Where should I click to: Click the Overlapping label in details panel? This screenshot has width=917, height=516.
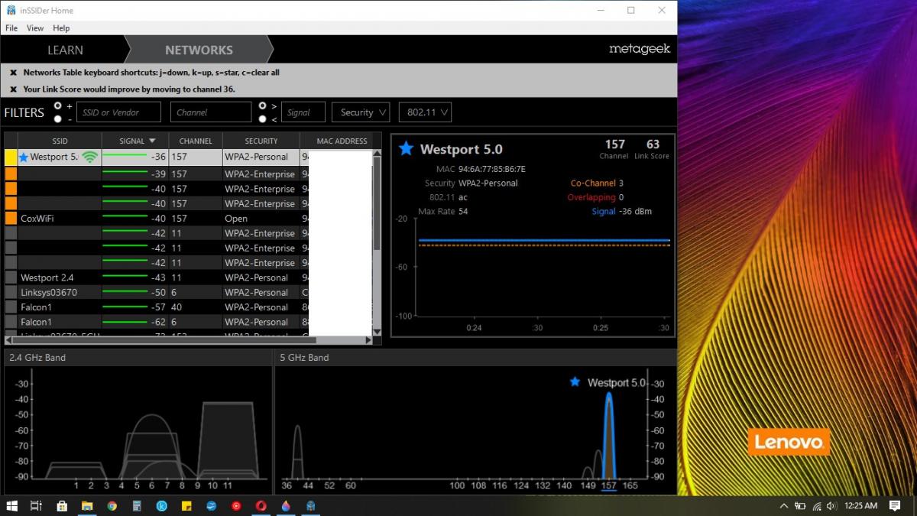(x=591, y=197)
